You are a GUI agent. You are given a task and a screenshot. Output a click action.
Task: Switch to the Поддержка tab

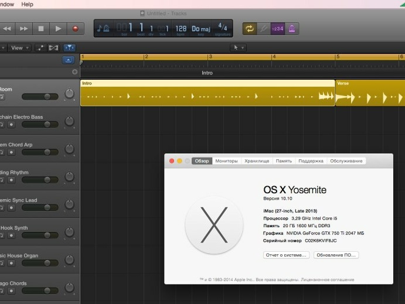(311, 161)
